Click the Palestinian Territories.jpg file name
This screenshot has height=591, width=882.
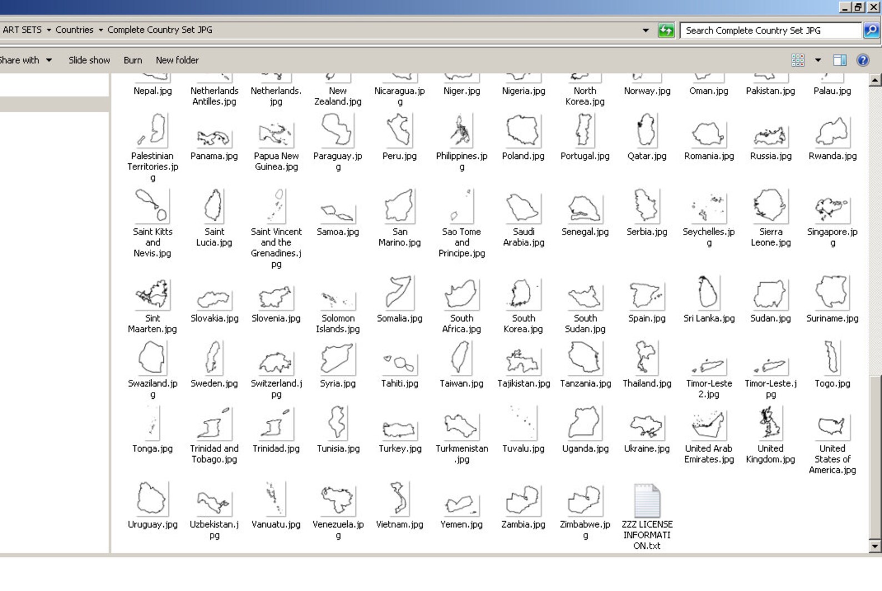[153, 167]
